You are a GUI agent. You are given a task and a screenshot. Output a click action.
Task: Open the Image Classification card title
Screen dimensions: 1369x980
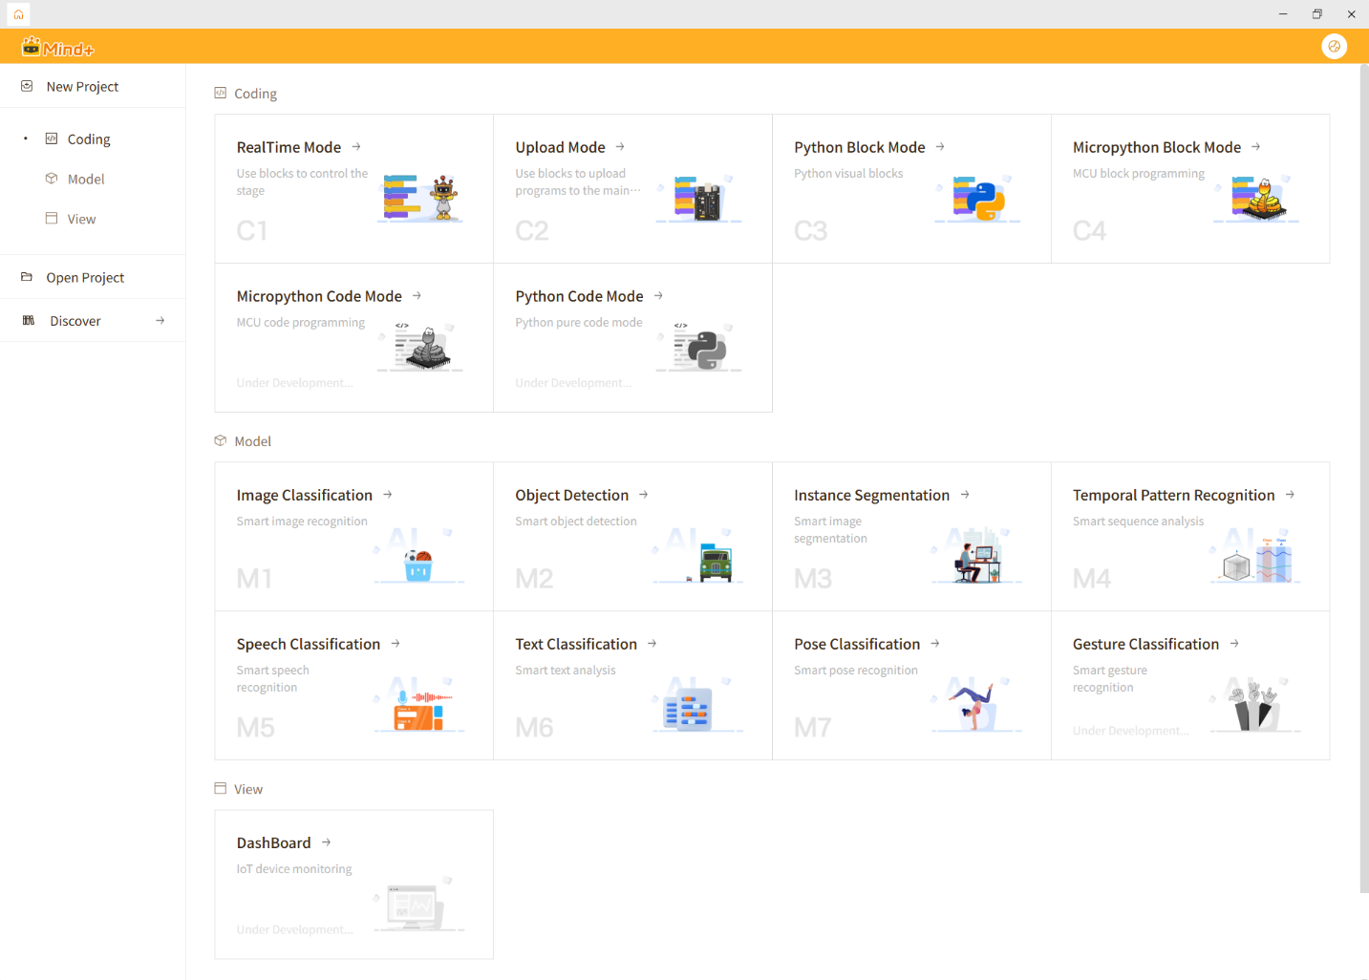click(304, 495)
